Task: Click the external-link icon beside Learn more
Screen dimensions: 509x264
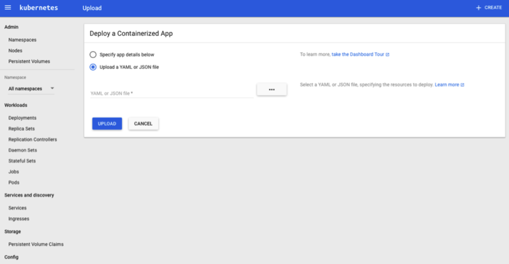Action: pos(462,85)
